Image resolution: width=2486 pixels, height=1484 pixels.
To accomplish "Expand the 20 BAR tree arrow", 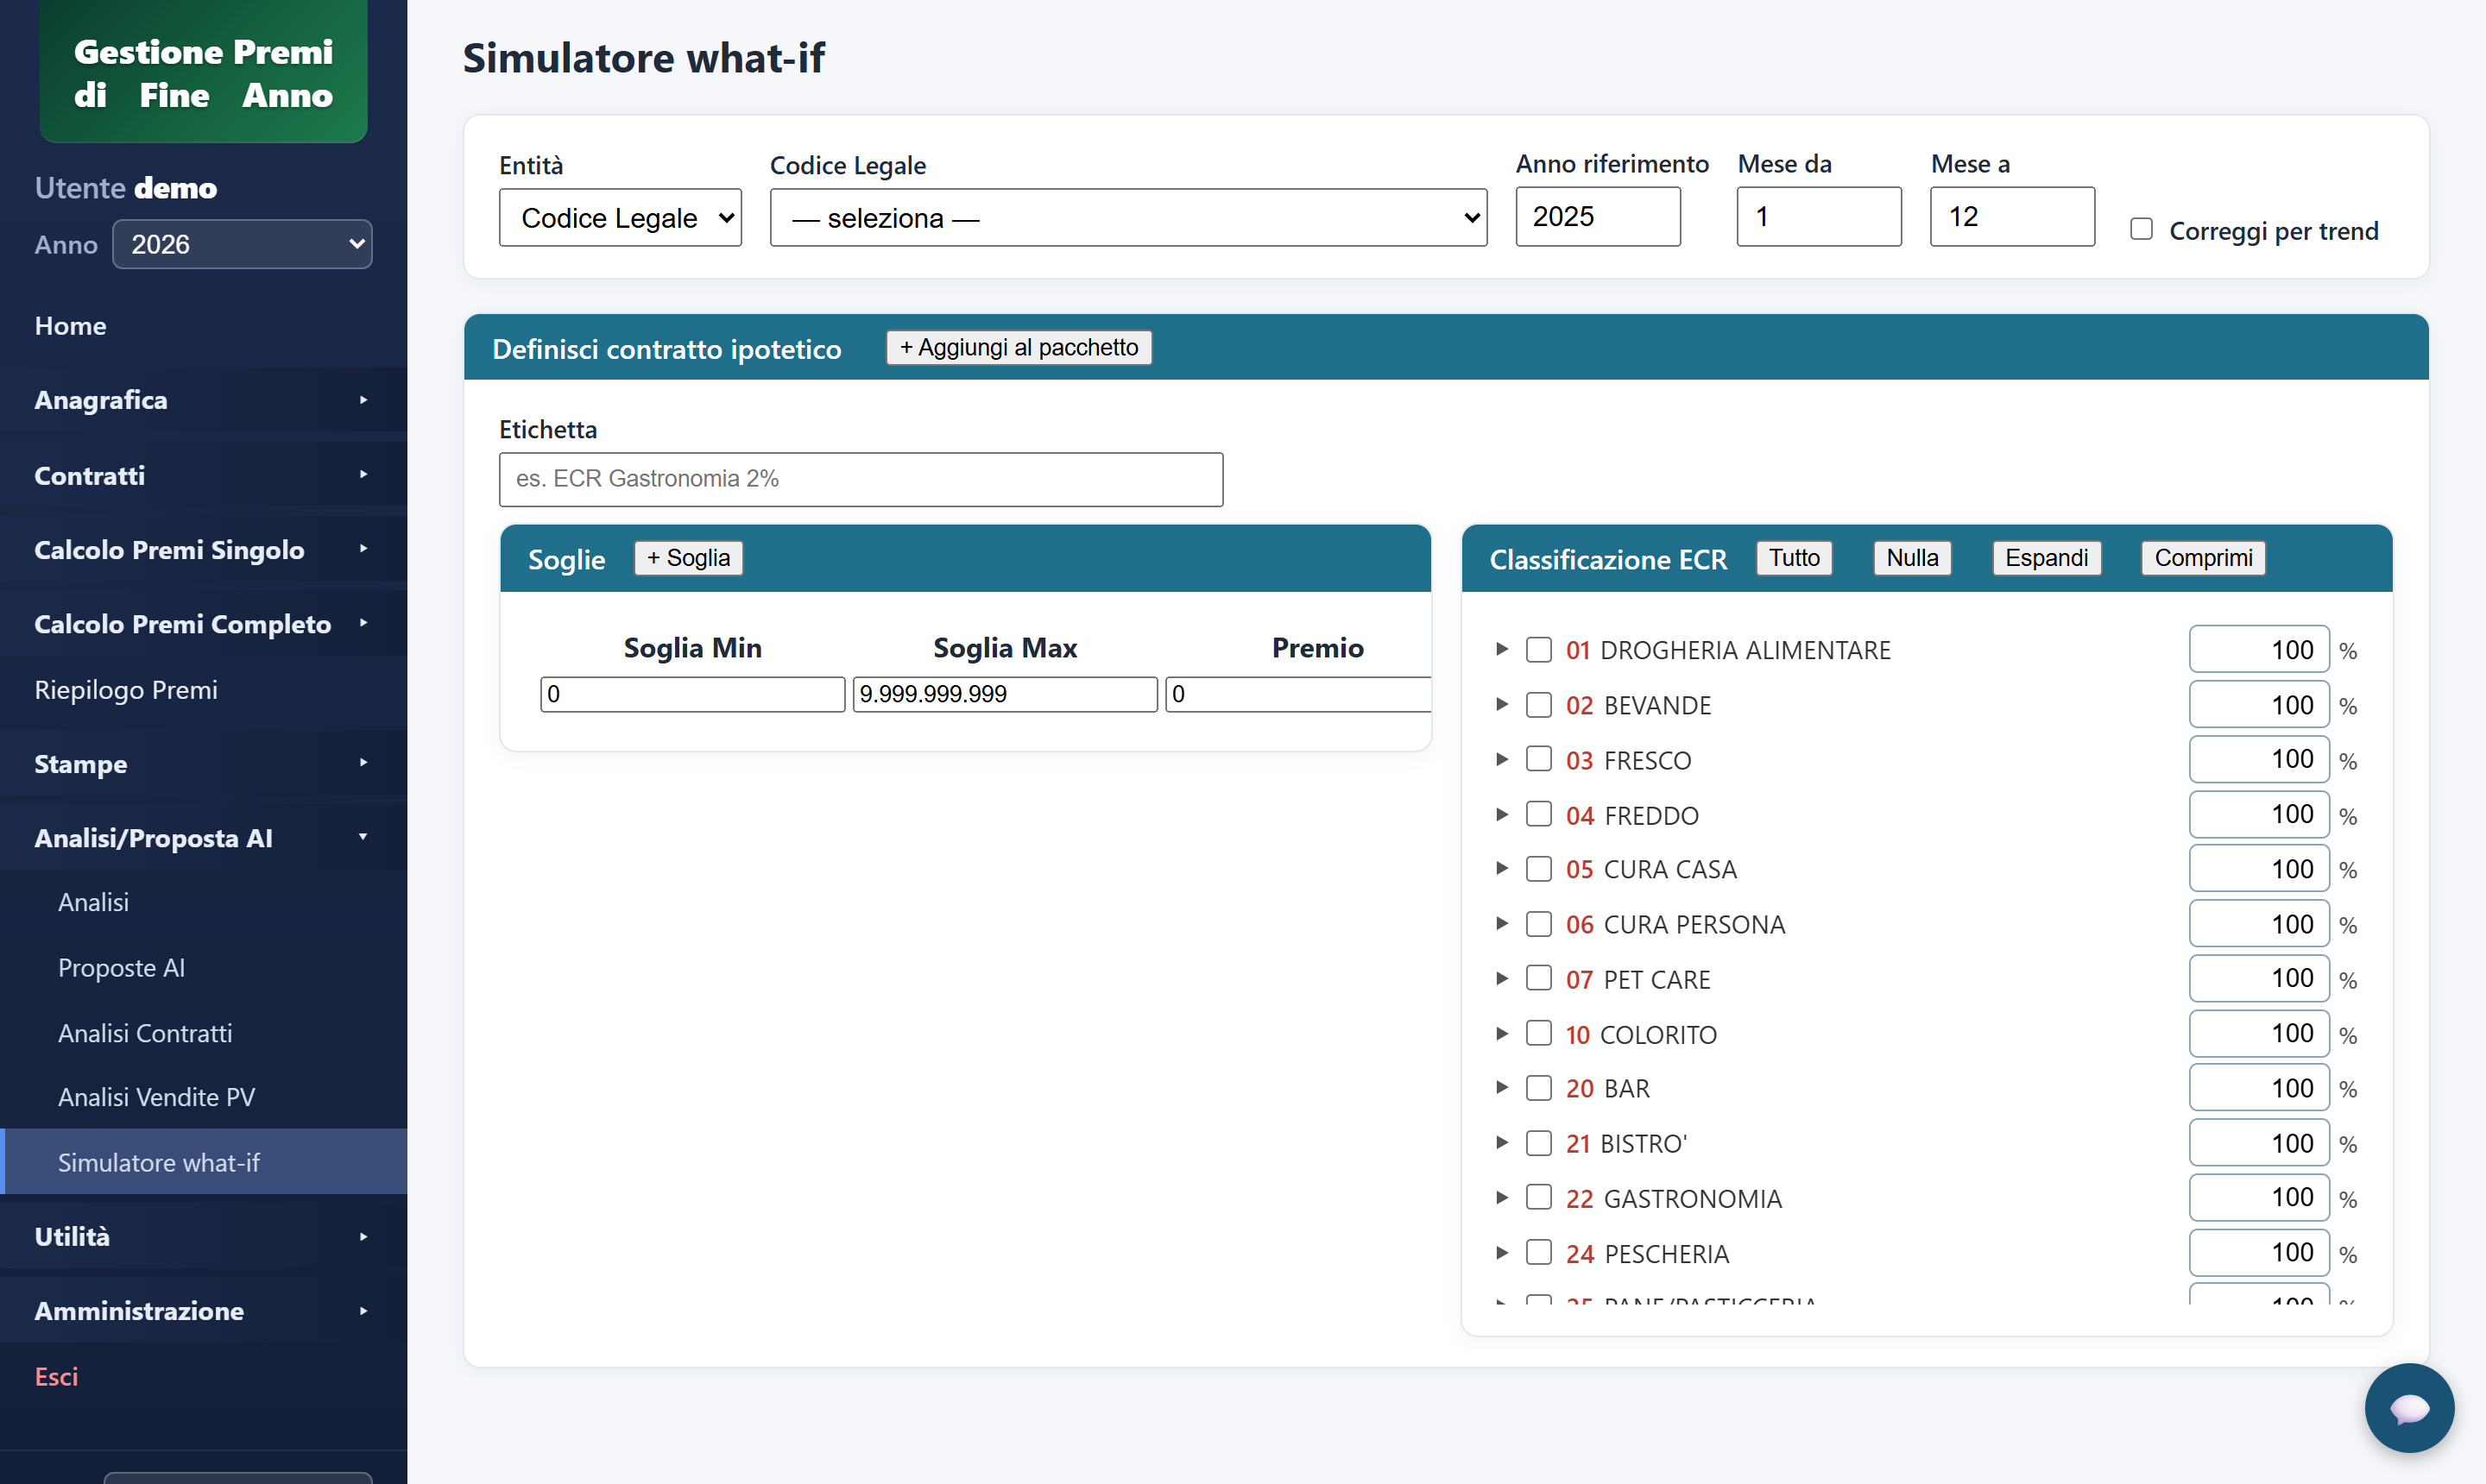I will tap(1500, 1087).
